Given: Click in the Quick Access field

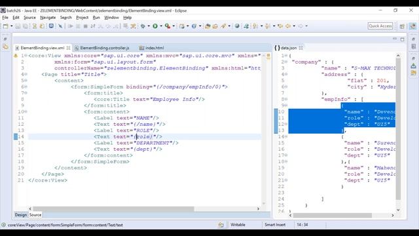Looking at the screenshot, I should (380, 26).
